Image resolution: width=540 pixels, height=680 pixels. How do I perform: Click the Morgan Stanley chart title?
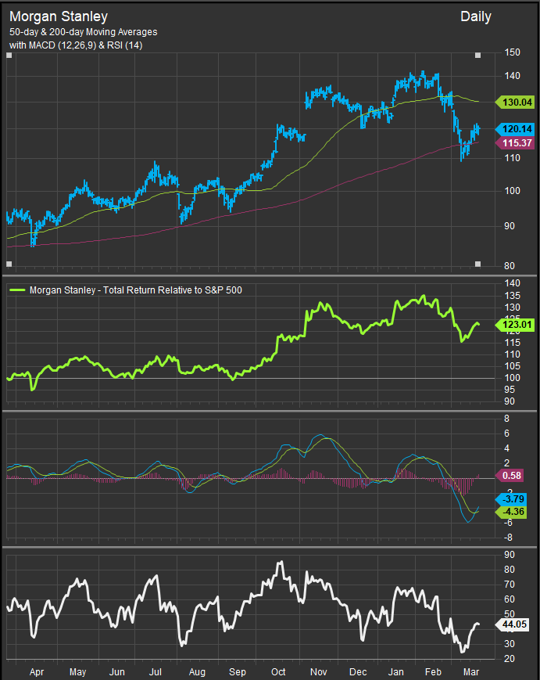[59, 16]
